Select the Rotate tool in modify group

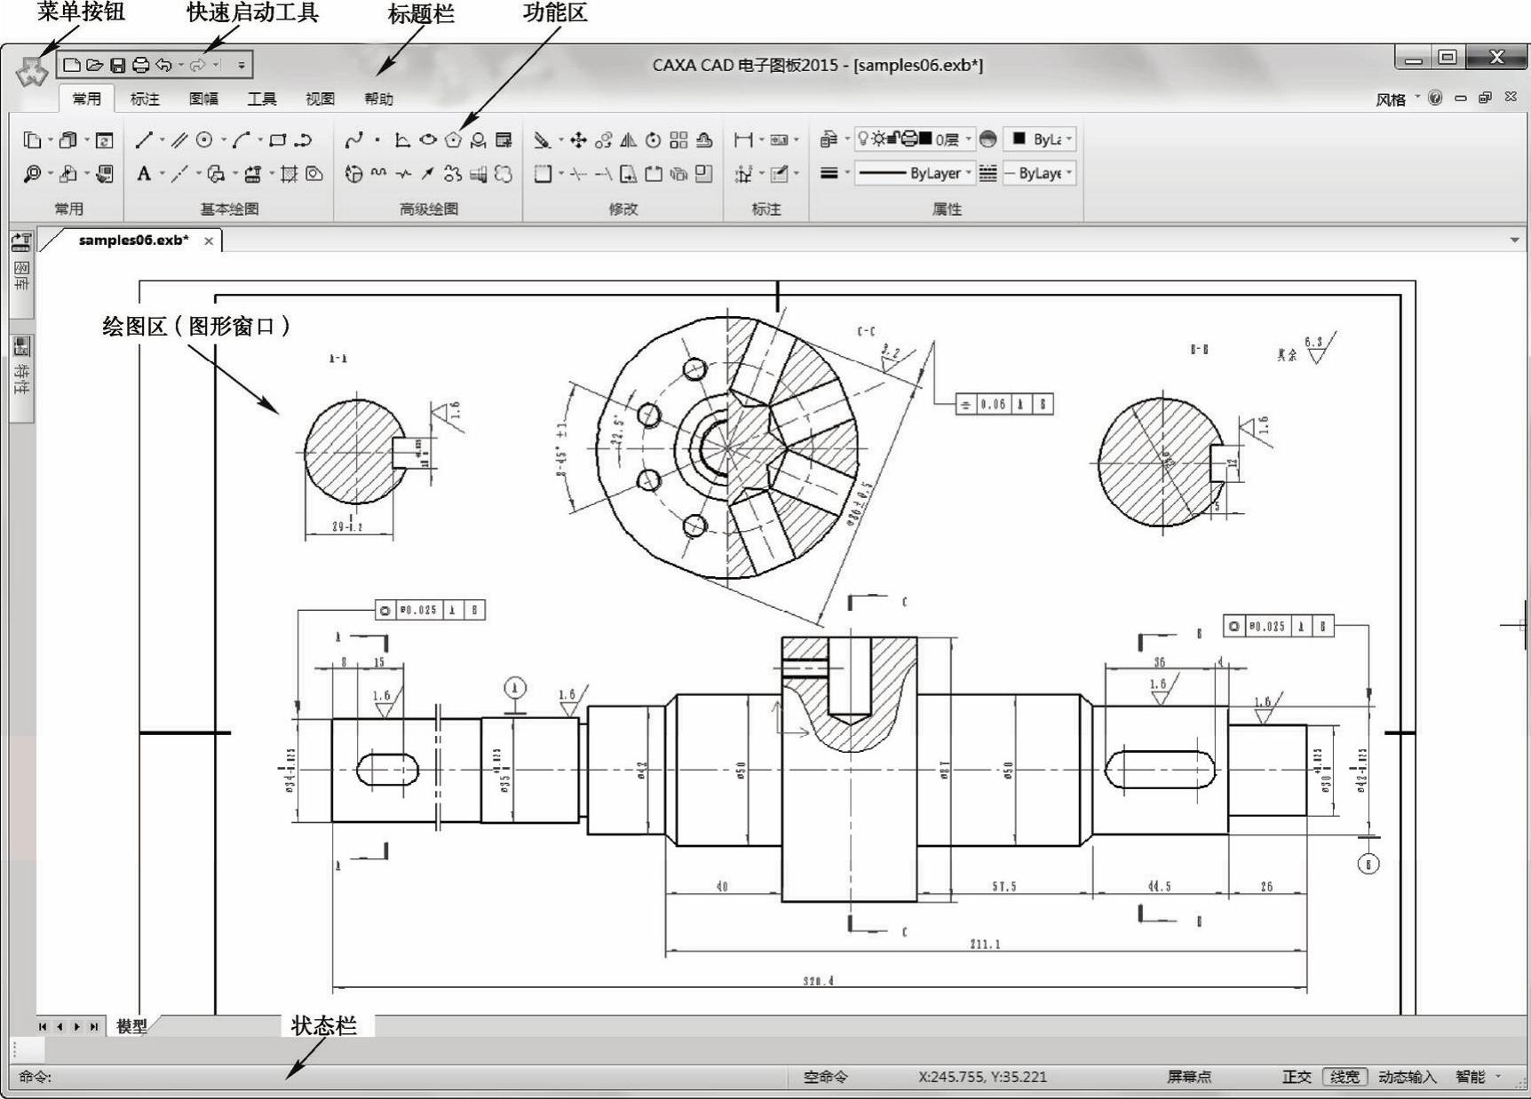654,140
